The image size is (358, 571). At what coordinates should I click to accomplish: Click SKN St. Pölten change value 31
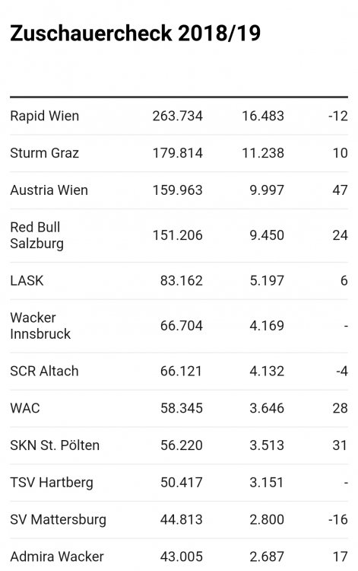click(x=340, y=445)
